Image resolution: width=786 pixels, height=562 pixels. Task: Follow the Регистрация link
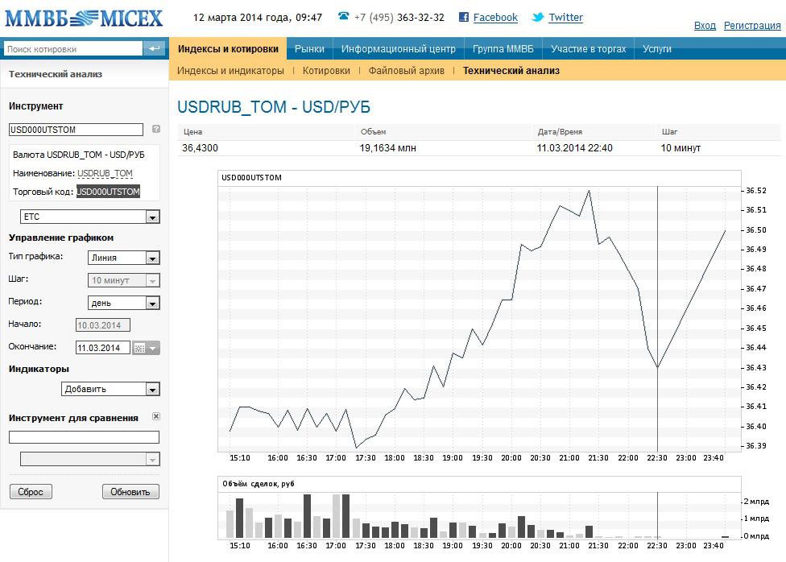(752, 25)
